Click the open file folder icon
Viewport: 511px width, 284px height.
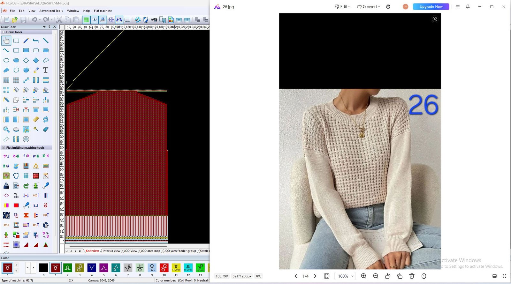[x=15, y=20]
